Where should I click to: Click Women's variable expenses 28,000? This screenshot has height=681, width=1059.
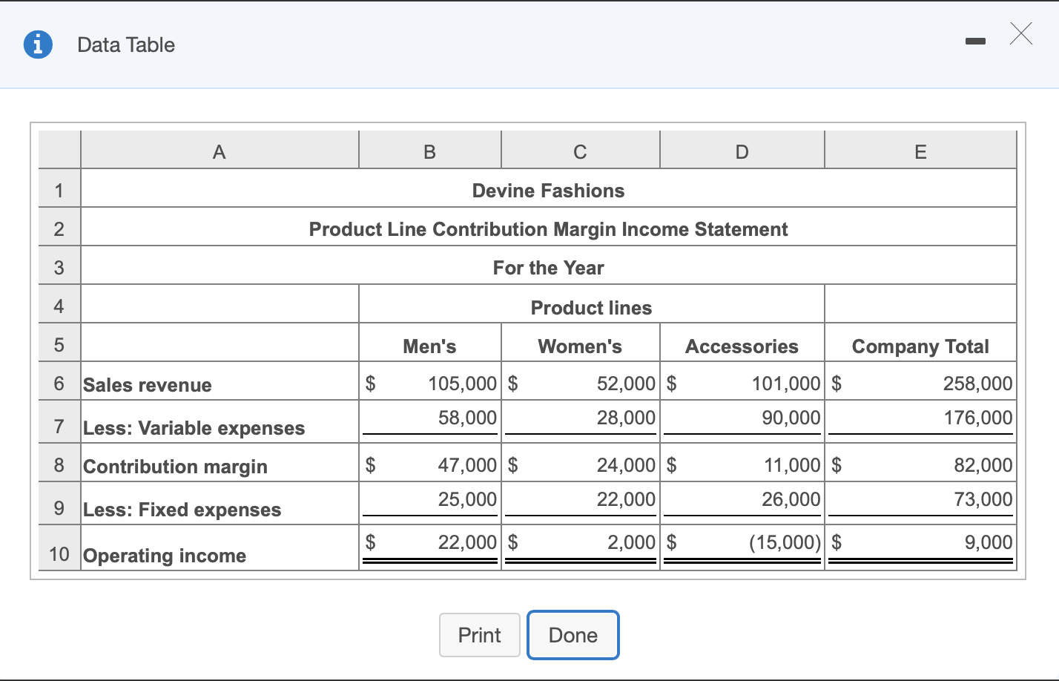tap(627, 418)
